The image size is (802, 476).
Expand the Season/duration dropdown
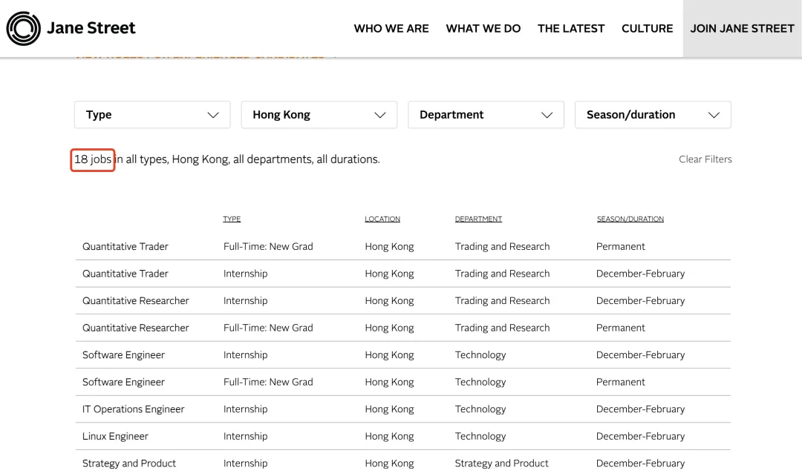click(653, 115)
